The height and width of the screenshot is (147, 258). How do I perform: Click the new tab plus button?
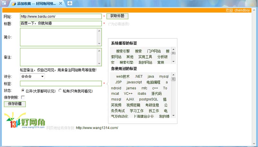pos(70,4)
